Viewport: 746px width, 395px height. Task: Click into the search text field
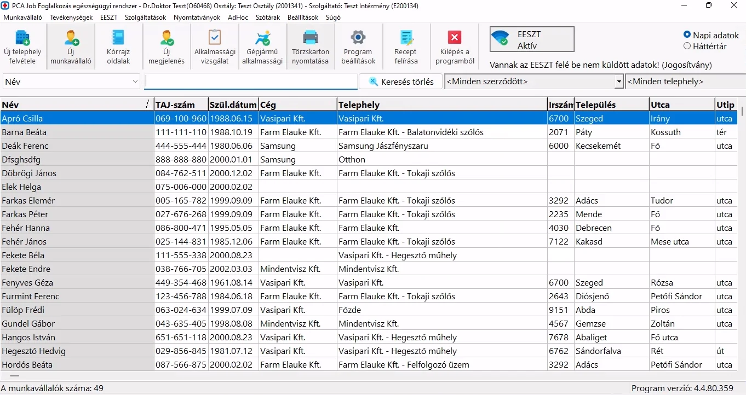pos(251,82)
